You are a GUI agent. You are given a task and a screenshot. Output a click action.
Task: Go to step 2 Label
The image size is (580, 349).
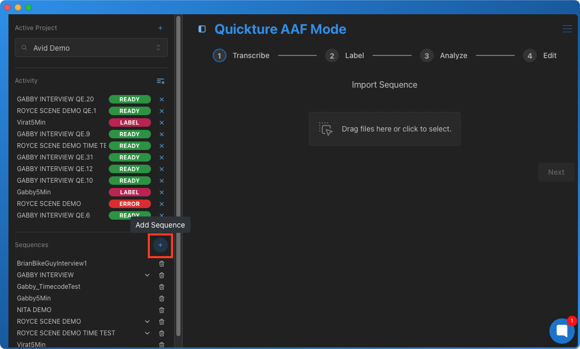[x=345, y=55]
